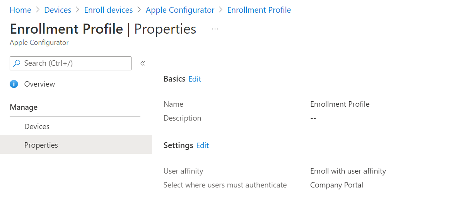The height and width of the screenshot is (213, 461).
Task: Click the Enroll with user affinity value
Action: click(x=348, y=171)
